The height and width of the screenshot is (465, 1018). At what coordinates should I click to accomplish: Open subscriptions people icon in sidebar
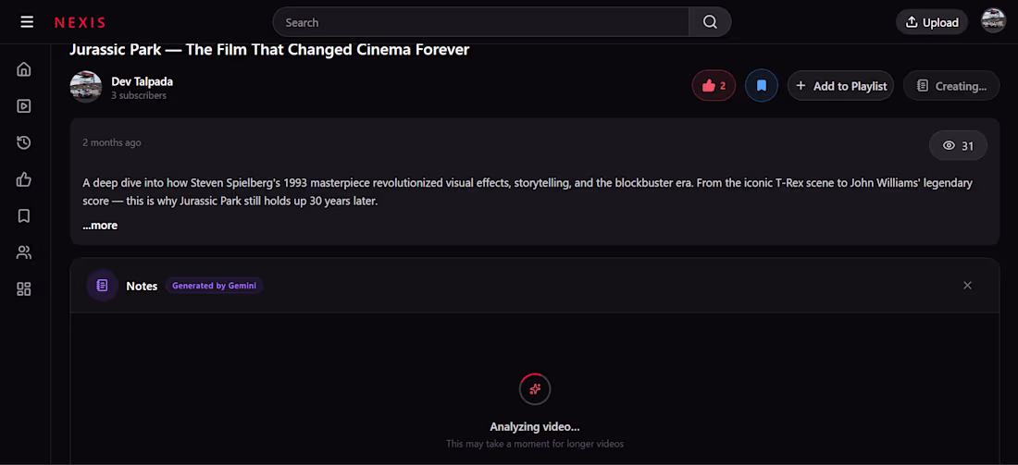[x=24, y=252]
